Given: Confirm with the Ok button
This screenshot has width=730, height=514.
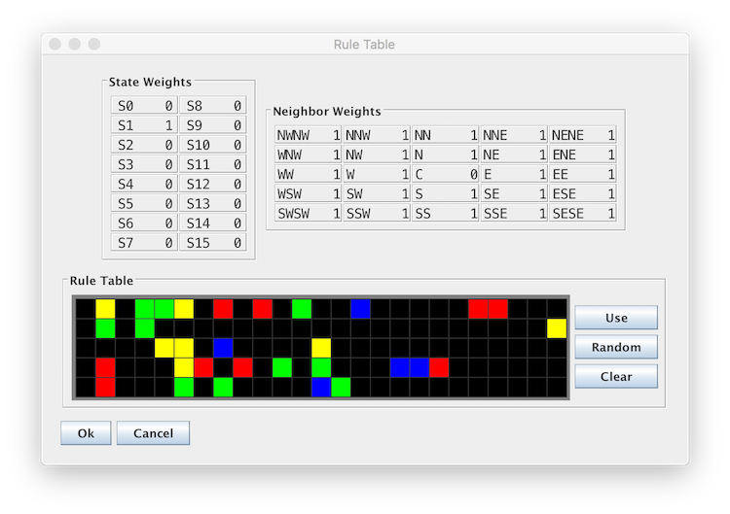Looking at the screenshot, I should point(86,432).
